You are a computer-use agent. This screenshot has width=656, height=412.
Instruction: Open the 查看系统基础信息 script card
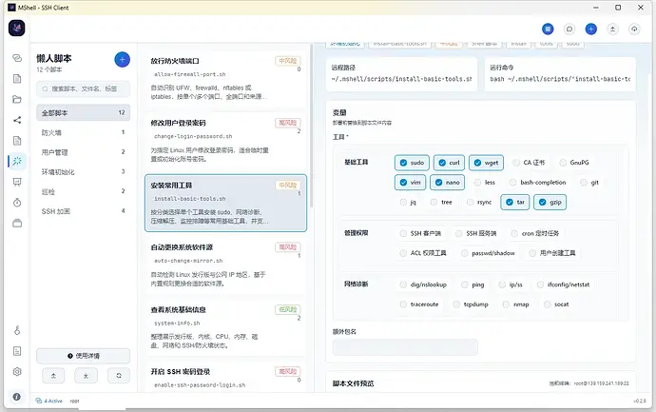(226, 327)
